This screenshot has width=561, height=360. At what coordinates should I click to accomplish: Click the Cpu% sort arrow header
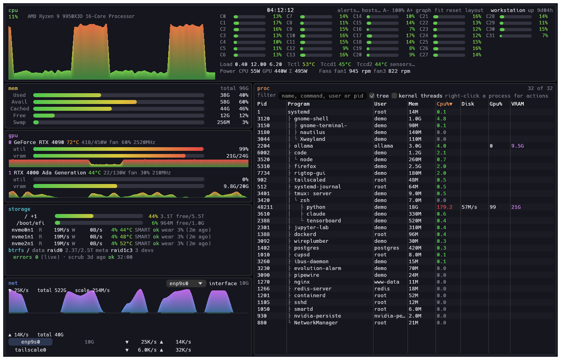(444, 104)
